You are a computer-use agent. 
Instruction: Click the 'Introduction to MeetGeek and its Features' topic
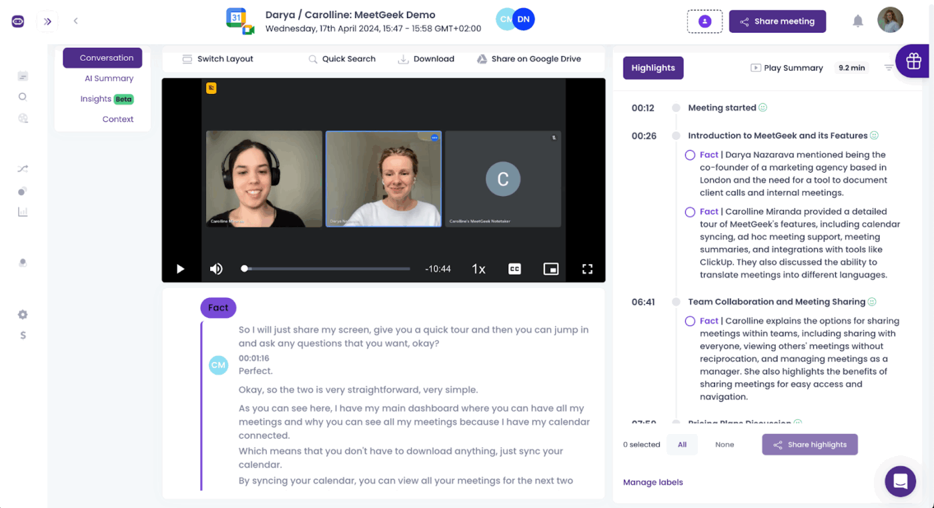click(778, 136)
